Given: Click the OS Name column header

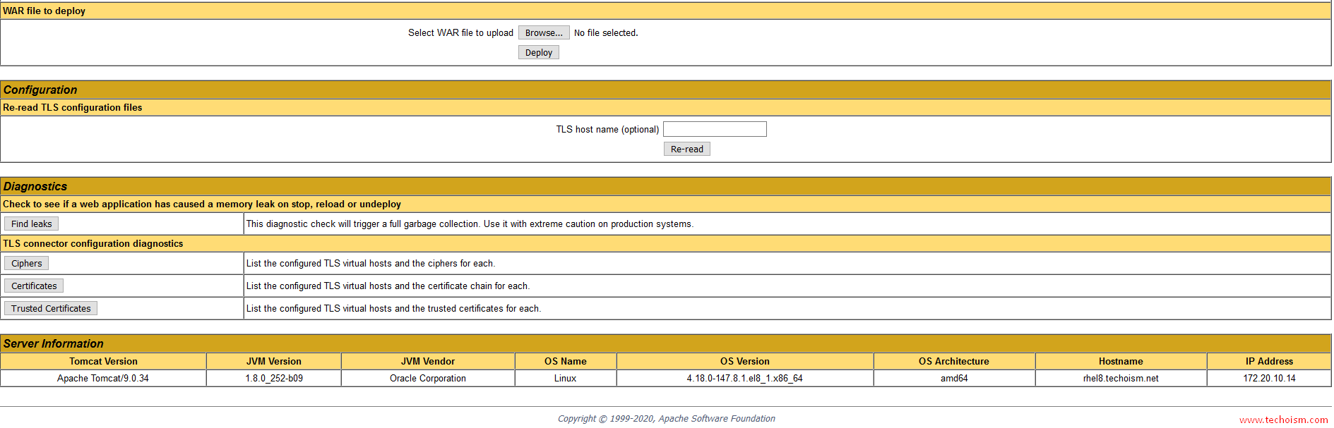Looking at the screenshot, I should point(566,361).
